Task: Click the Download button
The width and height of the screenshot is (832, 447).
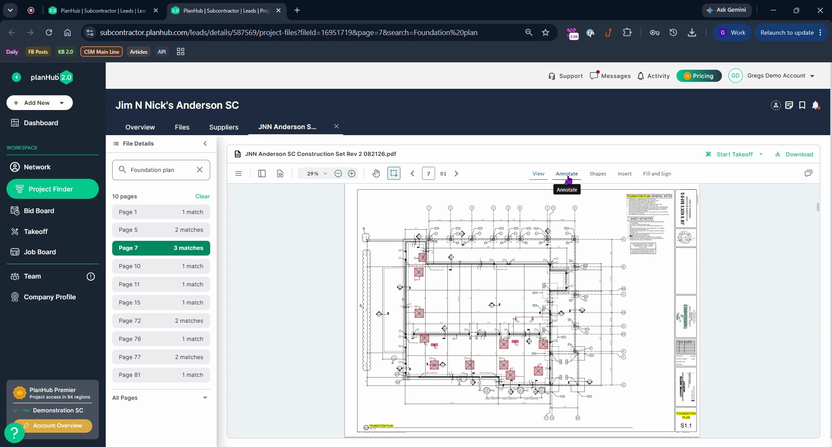Action: click(794, 154)
